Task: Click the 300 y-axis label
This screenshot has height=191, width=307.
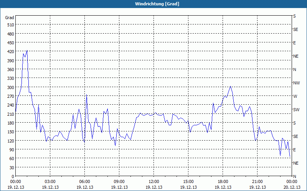Action: tap(11, 87)
